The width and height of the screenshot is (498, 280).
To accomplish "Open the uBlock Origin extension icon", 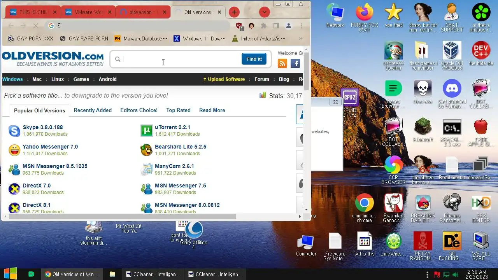I will tap(240, 26).
